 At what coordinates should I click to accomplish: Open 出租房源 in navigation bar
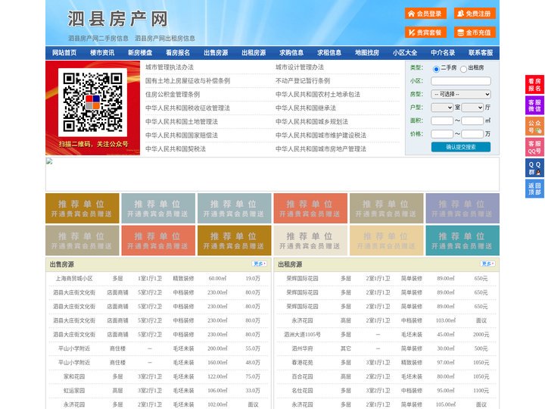point(254,53)
